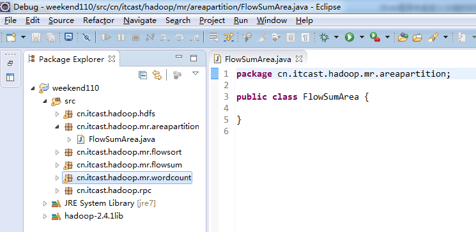Open the Run configurations dropdown arrow
The height and width of the screenshot is (232, 476).
point(362,37)
